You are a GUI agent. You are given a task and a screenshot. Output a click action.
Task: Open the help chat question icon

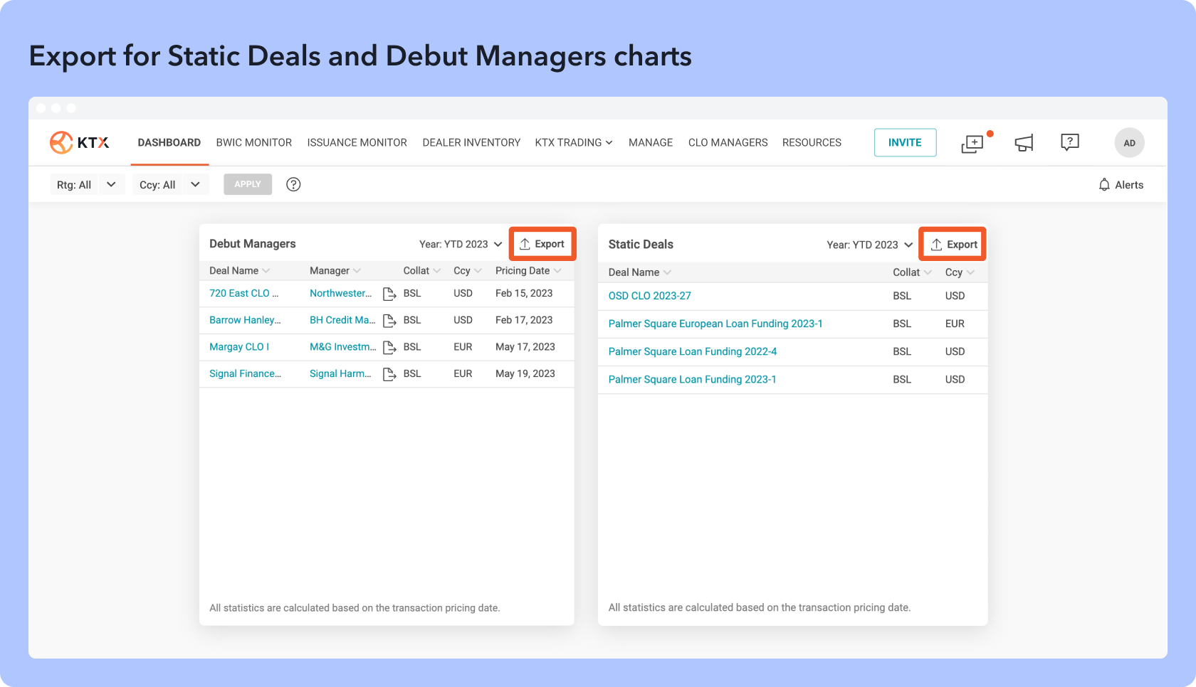pyautogui.click(x=1069, y=142)
